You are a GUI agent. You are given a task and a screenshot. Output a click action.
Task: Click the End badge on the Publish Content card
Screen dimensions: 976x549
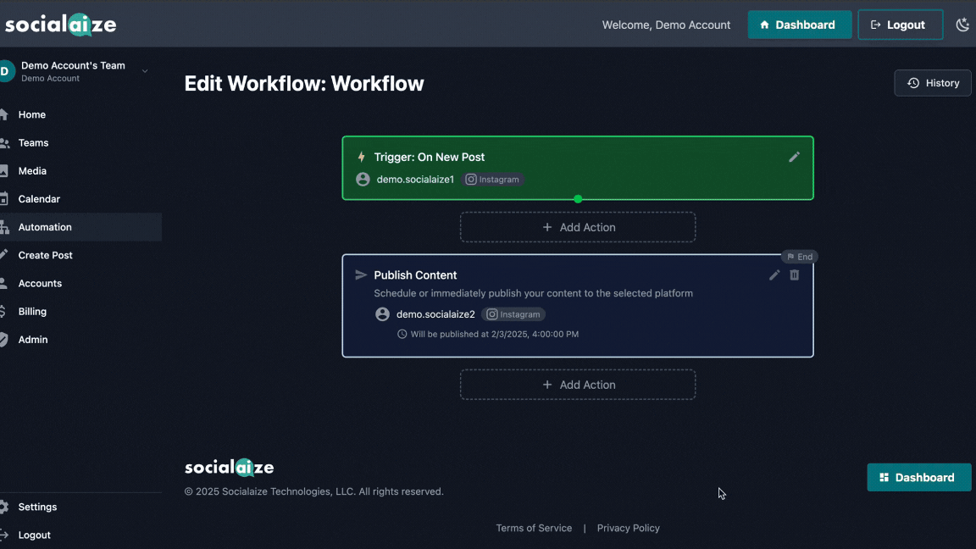point(800,256)
